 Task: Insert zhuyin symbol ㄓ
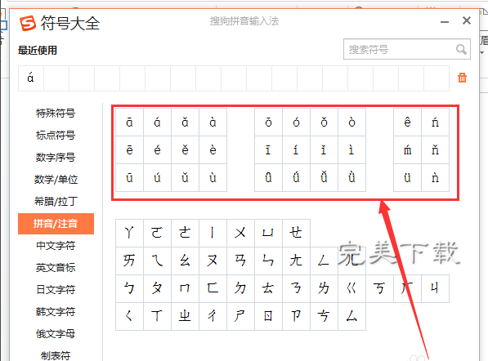click(185, 316)
